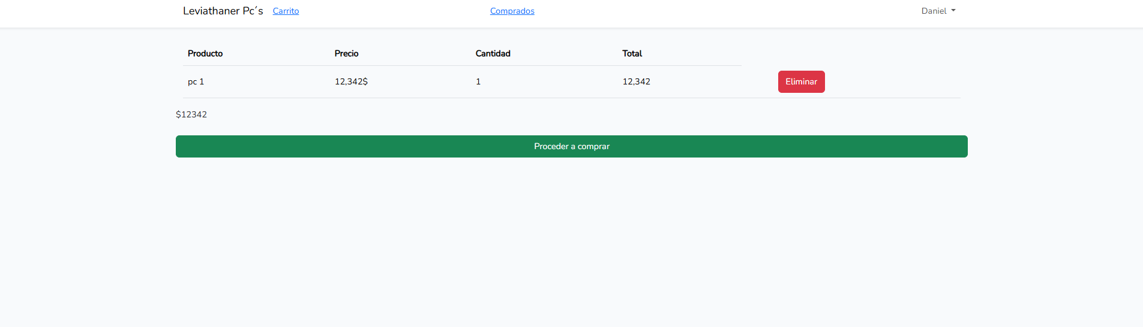Remove pc 1 with the Eliminar button
Viewport: 1143px width, 327px height.
point(801,81)
